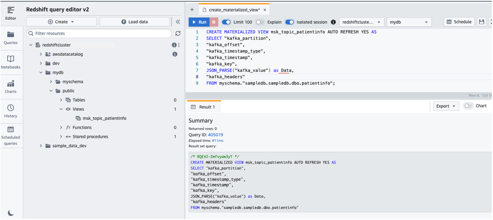The image size is (493, 220).
Task: Open the History sidebar icon
Action: [x=11, y=111]
